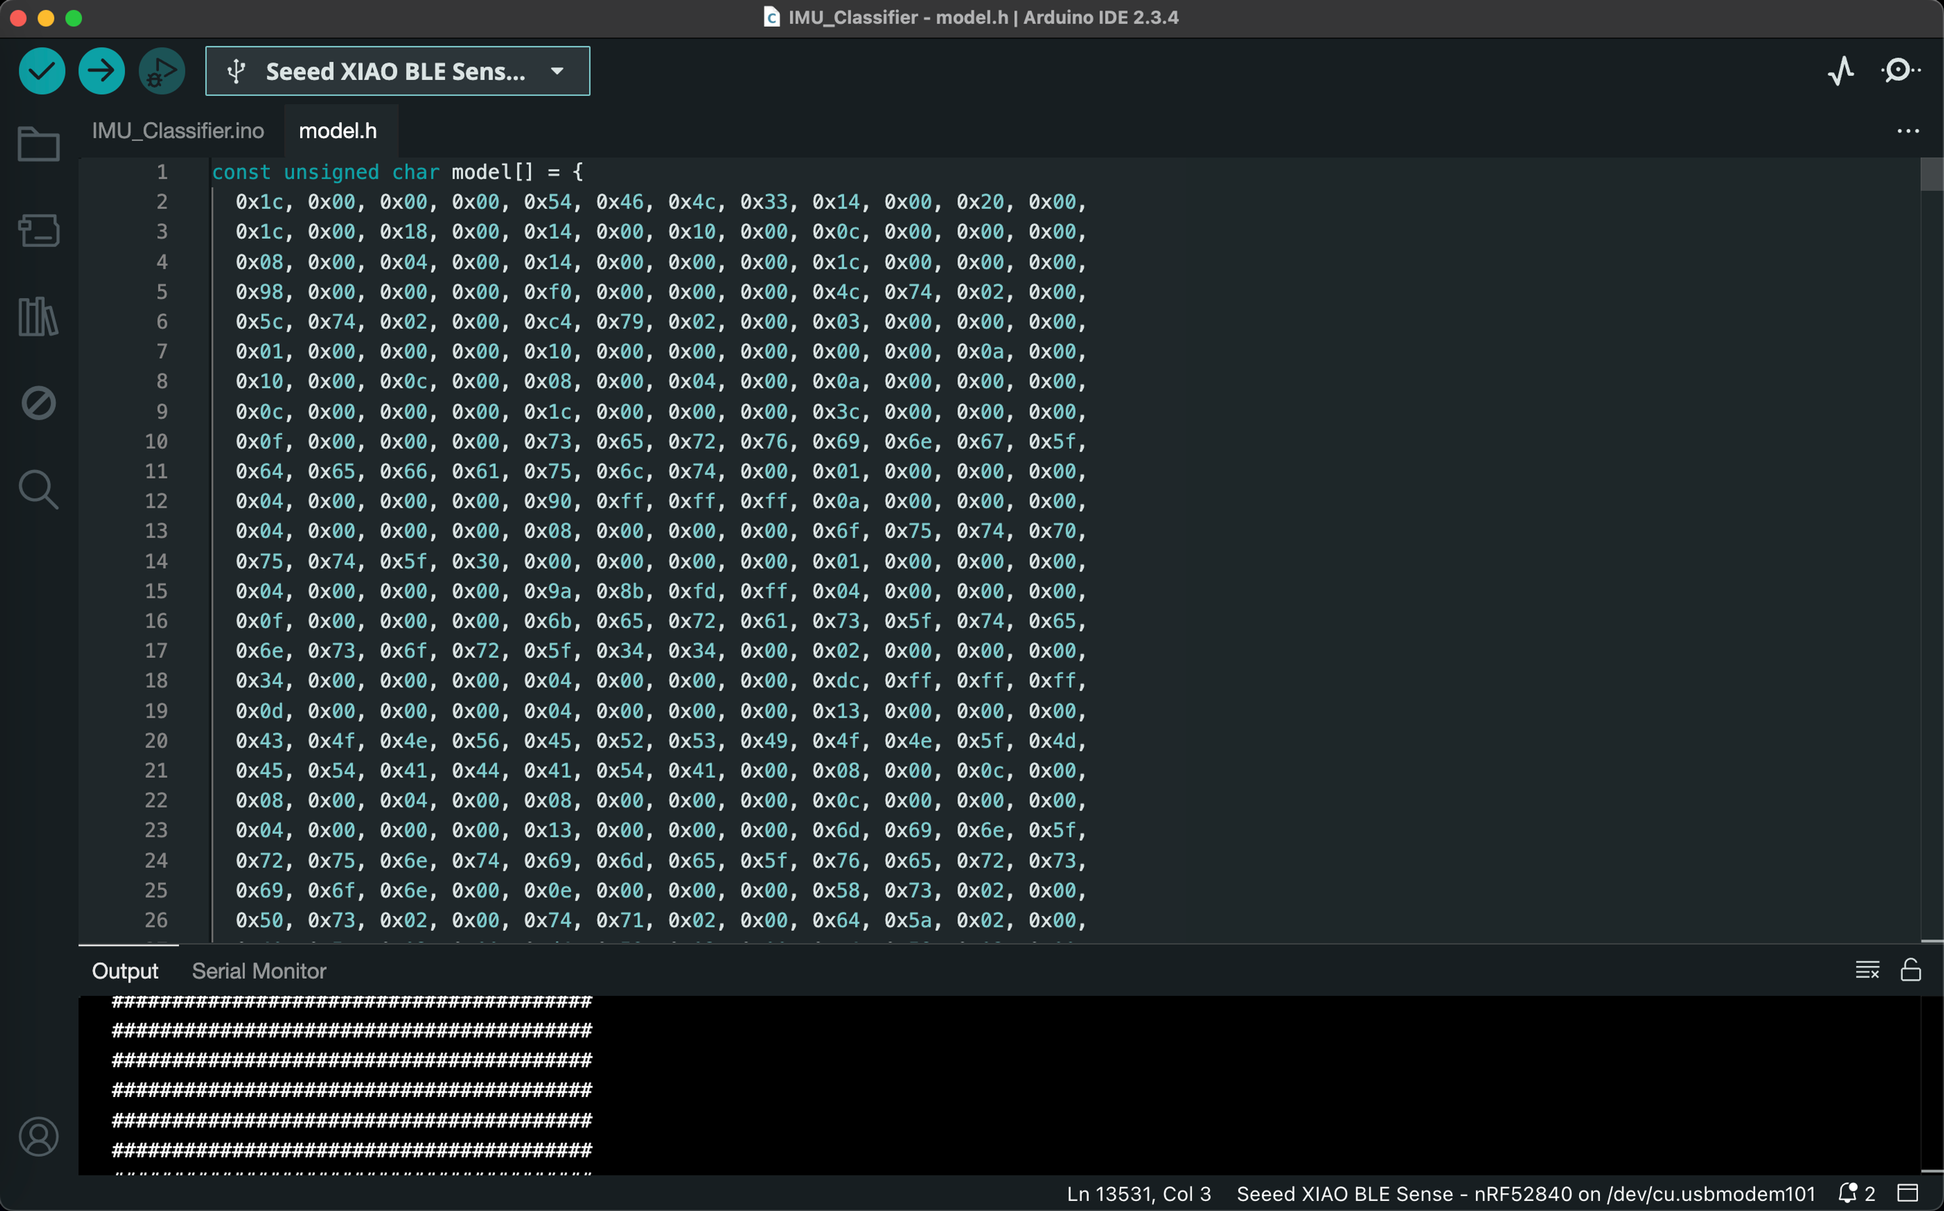
Task: Click the Verify sketch checkmark button
Action: [x=42, y=71]
